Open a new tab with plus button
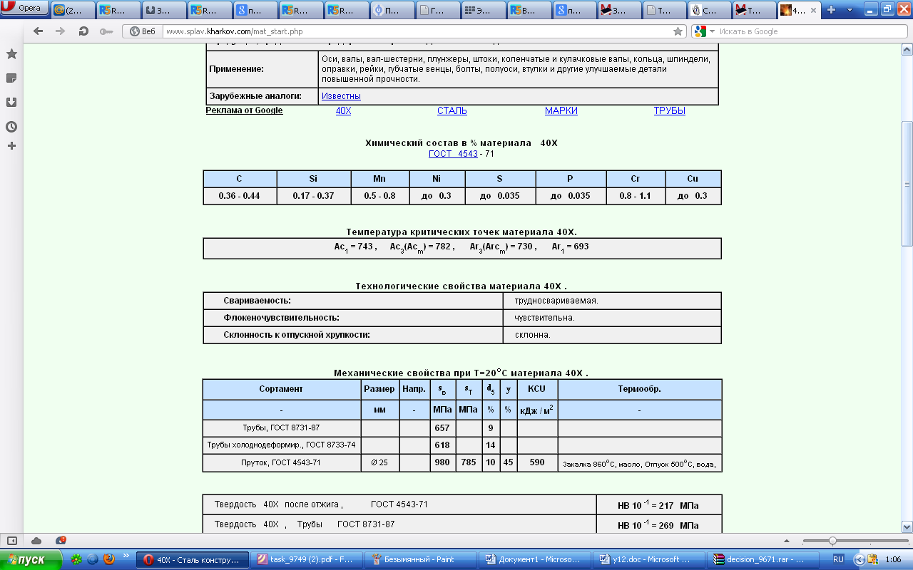Screen dimensions: 913x570 (831, 10)
